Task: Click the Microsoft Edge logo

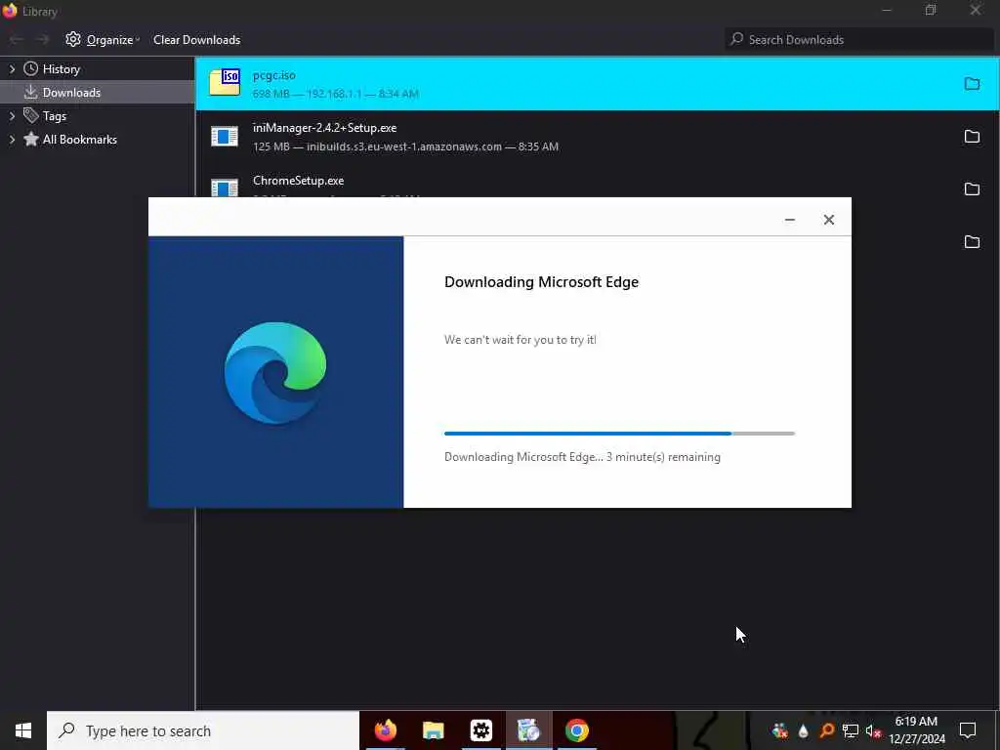Action: pyautogui.click(x=275, y=373)
